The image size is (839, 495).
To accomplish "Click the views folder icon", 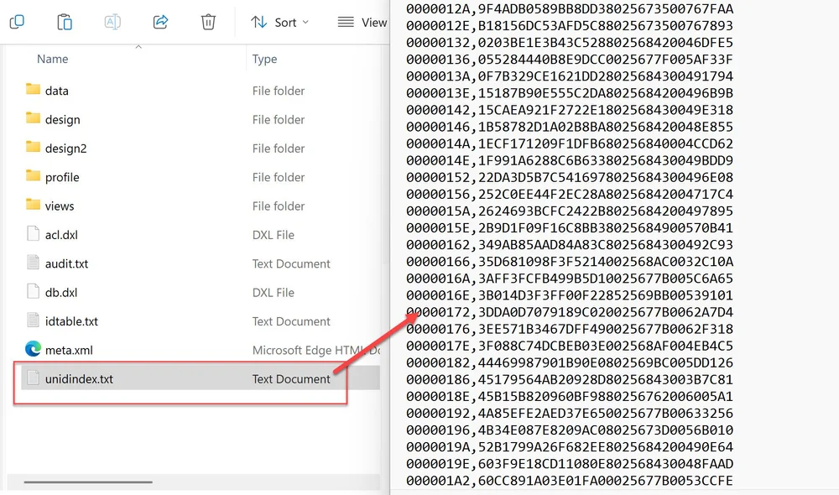I will coord(34,205).
